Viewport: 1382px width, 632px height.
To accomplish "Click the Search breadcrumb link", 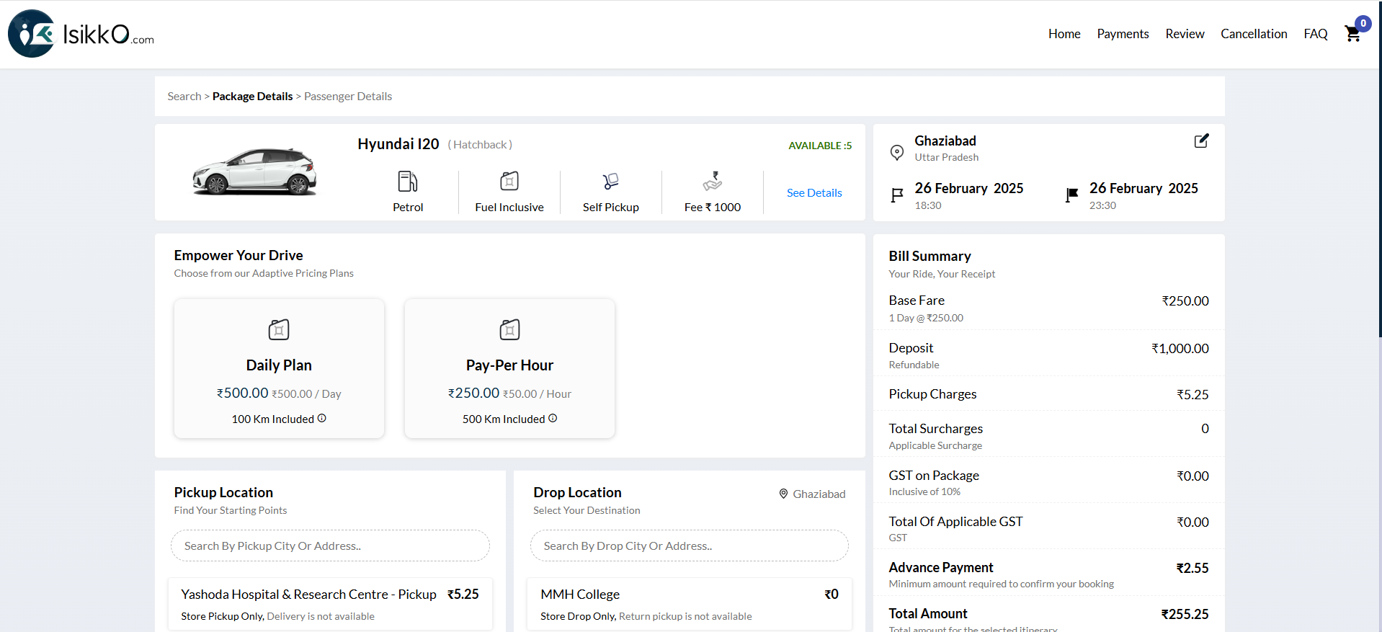I will point(184,97).
